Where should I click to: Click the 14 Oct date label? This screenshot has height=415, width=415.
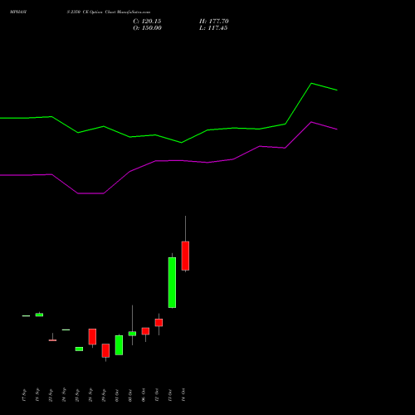tap(183, 395)
